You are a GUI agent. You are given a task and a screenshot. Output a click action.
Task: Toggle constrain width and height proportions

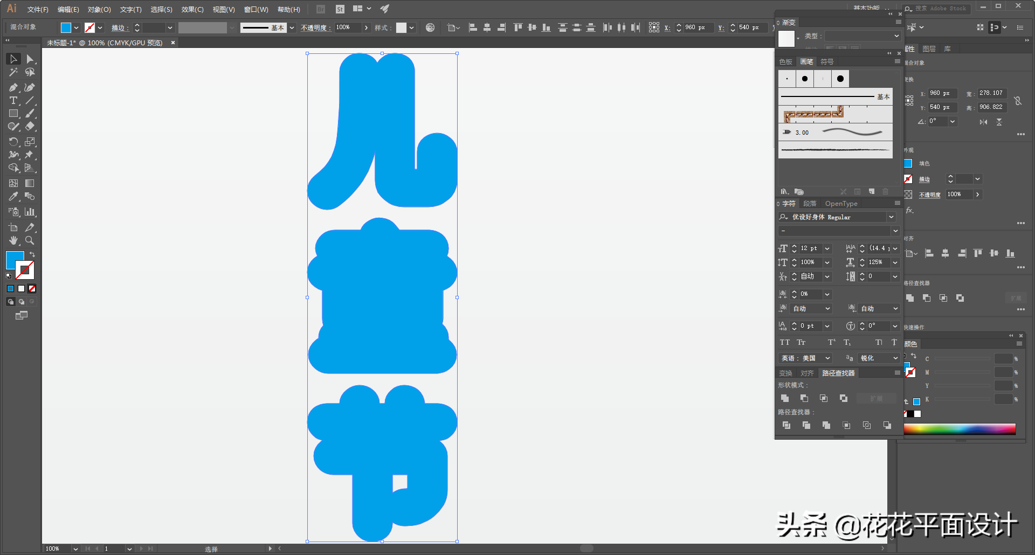pos(1018,101)
